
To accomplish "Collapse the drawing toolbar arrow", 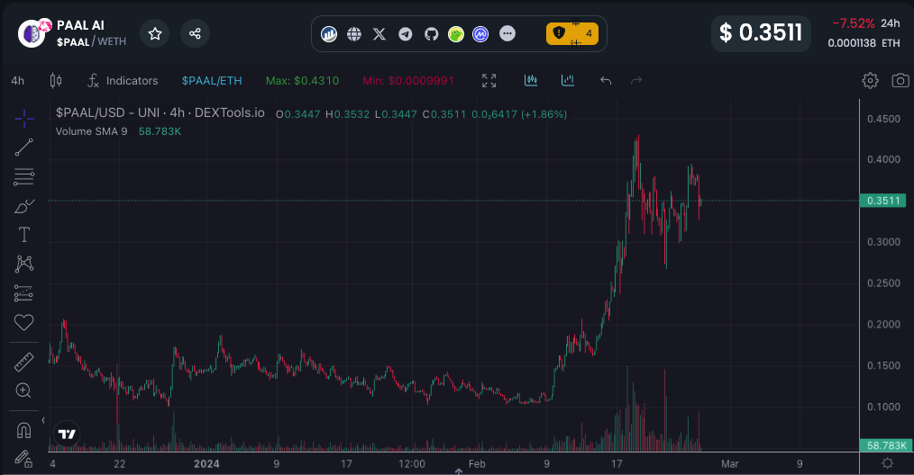I will [x=43, y=420].
